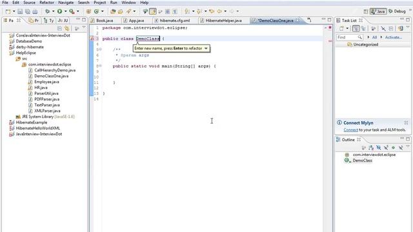Toggle Hide Non-Public Members in Outline
The width and height of the screenshot is (413, 232).
click(393, 148)
